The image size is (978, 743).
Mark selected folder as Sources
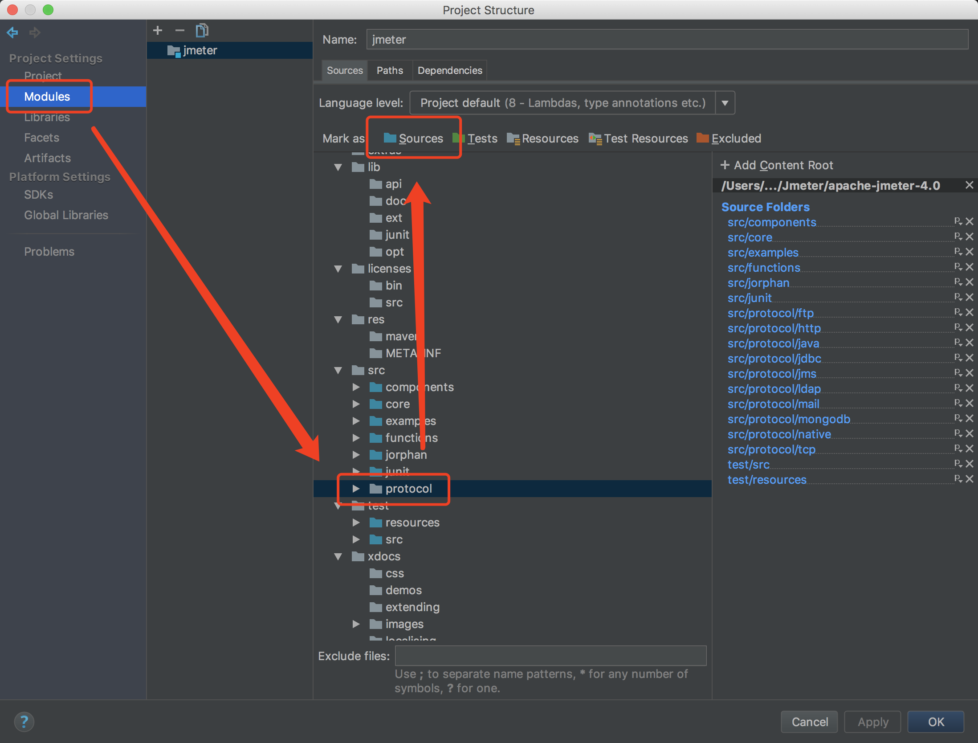(413, 138)
